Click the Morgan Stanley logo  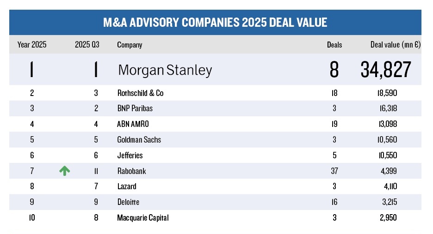[x=165, y=70]
